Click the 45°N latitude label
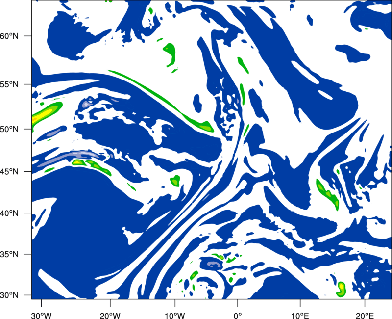The image size is (392, 319). pos(9,171)
